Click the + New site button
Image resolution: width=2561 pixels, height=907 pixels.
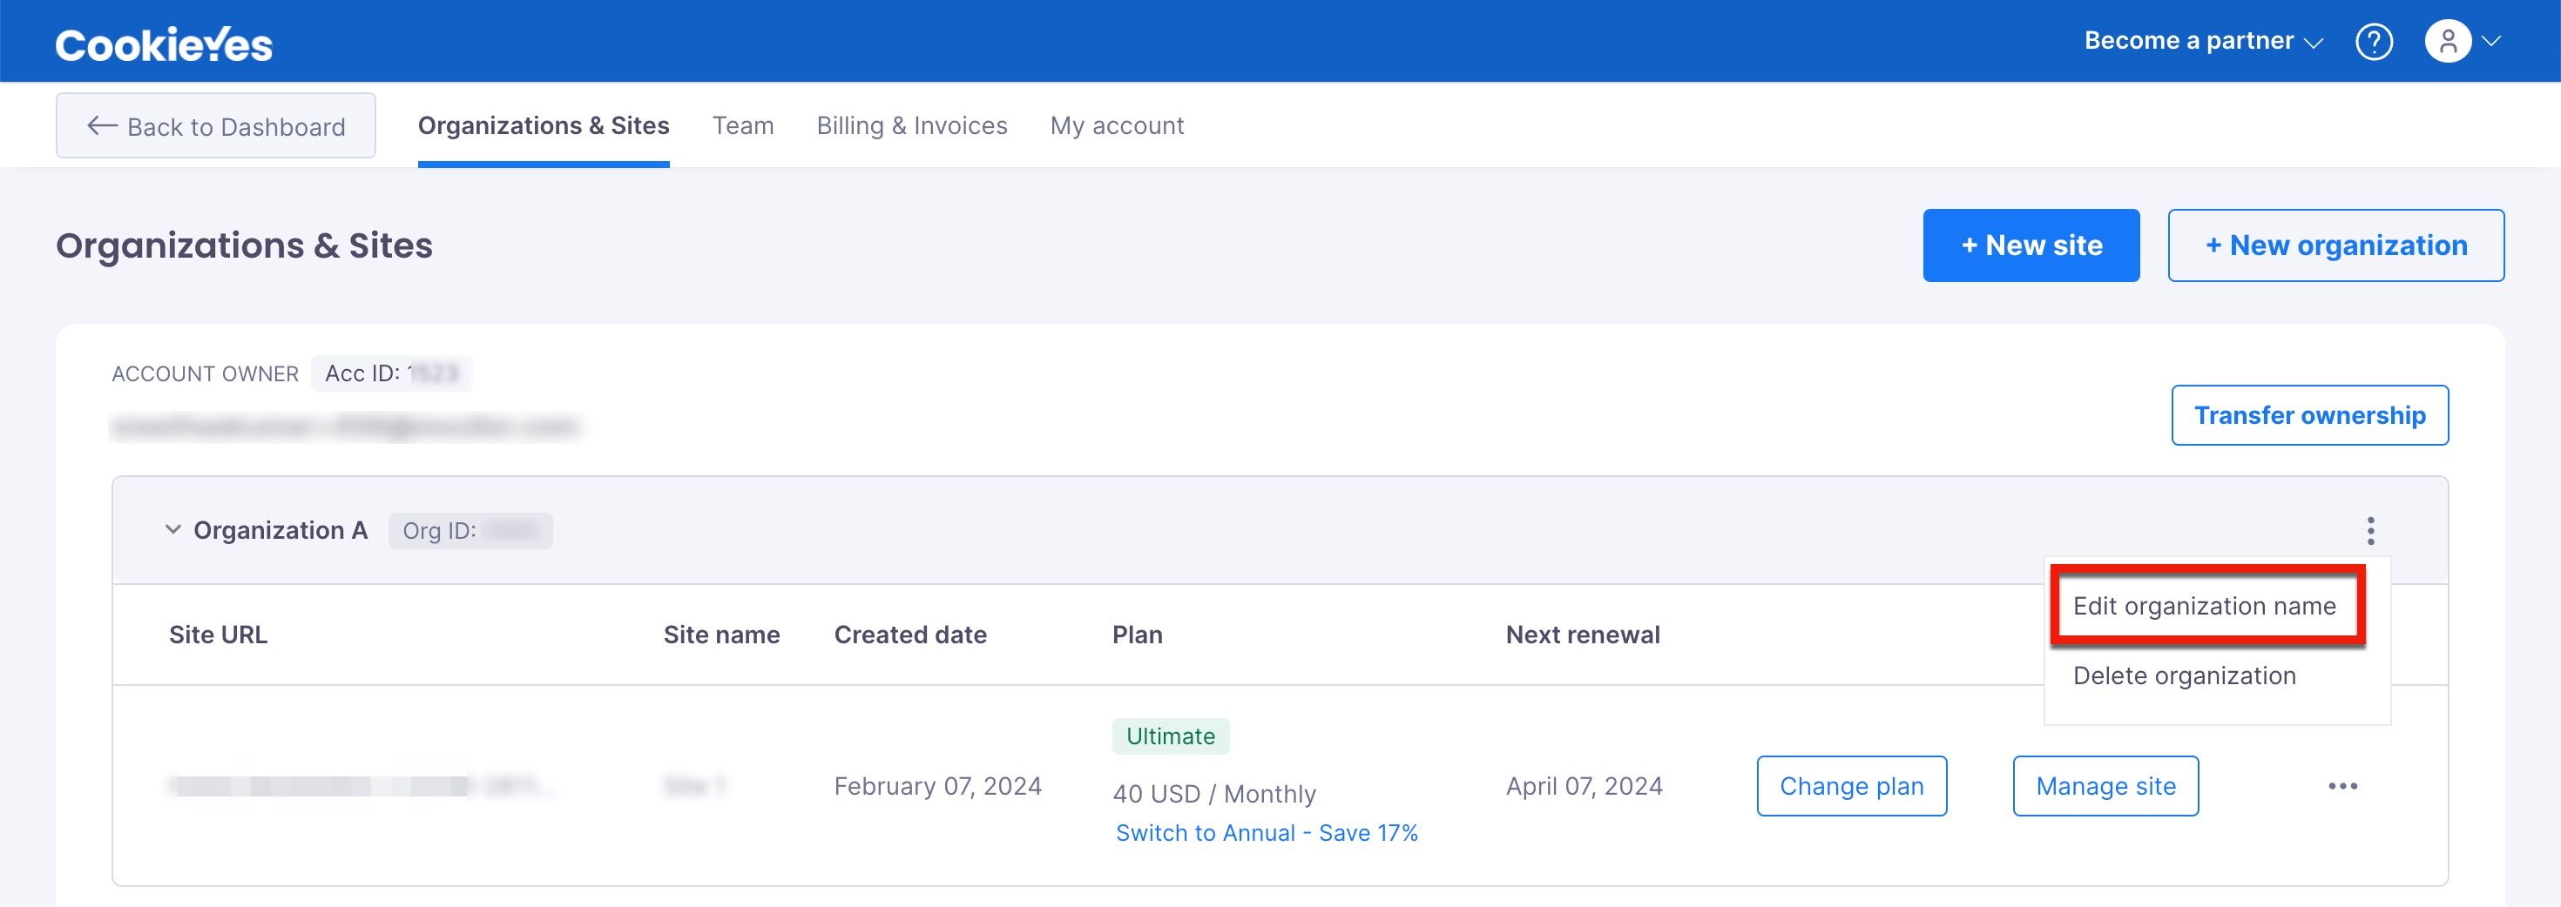tap(2031, 245)
